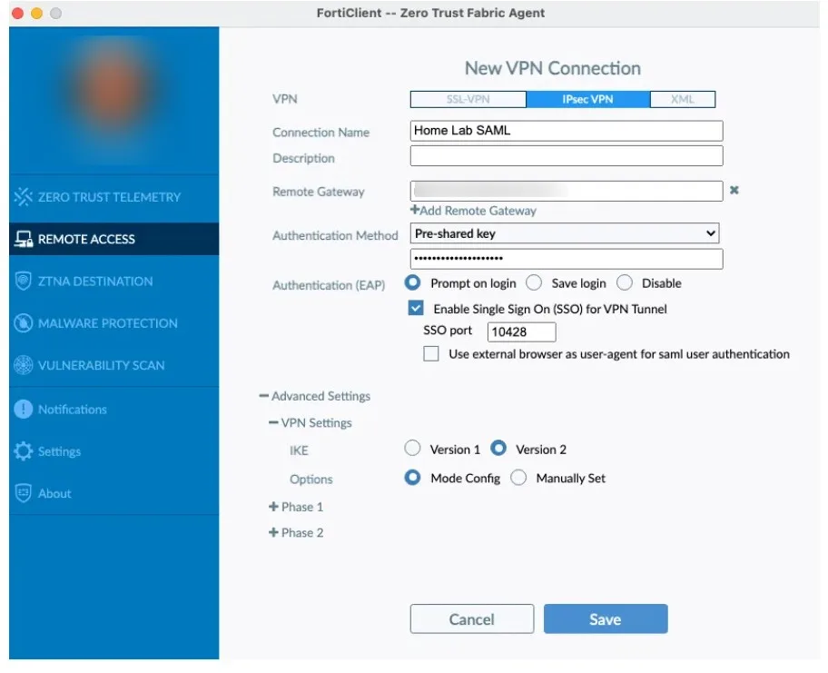Select the Malware Protection icon

[x=24, y=323]
